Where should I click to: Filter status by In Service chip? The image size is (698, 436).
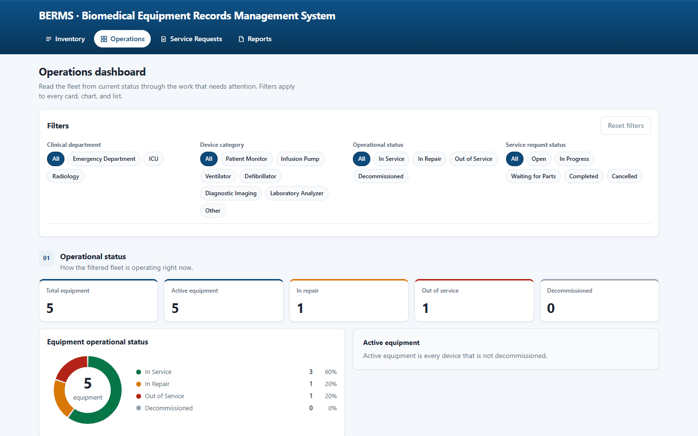click(x=391, y=159)
